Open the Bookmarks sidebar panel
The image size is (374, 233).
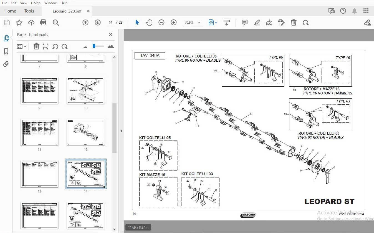click(6, 51)
